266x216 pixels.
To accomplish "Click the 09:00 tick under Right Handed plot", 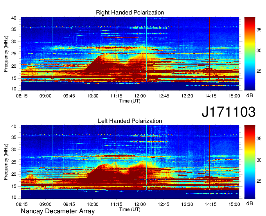I will pos(45,96).
